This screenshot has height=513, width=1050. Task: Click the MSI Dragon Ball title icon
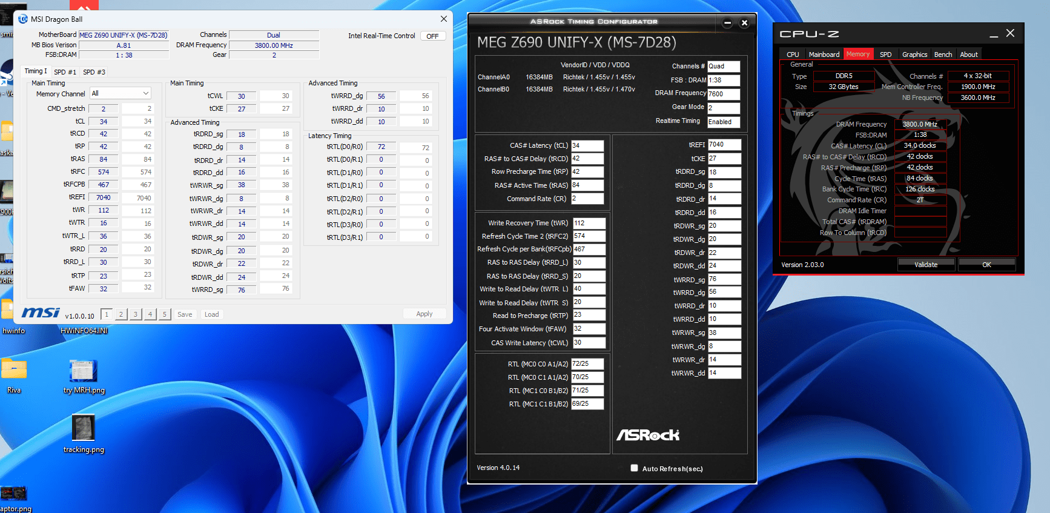click(23, 19)
